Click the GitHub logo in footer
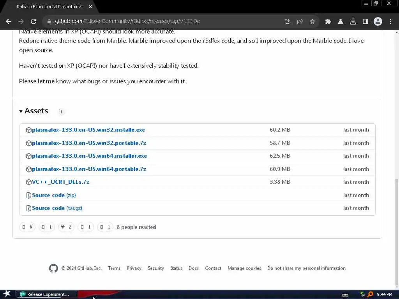This screenshot has width=399, height=299. click(53, 268)
